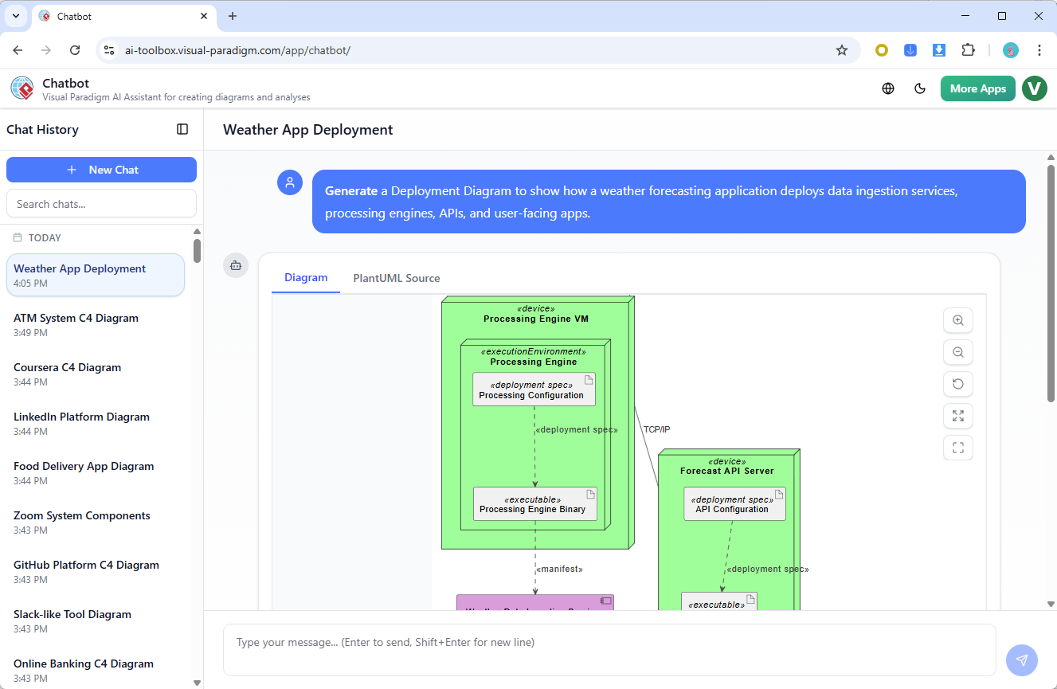Start a New Chat
This screenshot has height=689, width=1057.
coord(101,169)
